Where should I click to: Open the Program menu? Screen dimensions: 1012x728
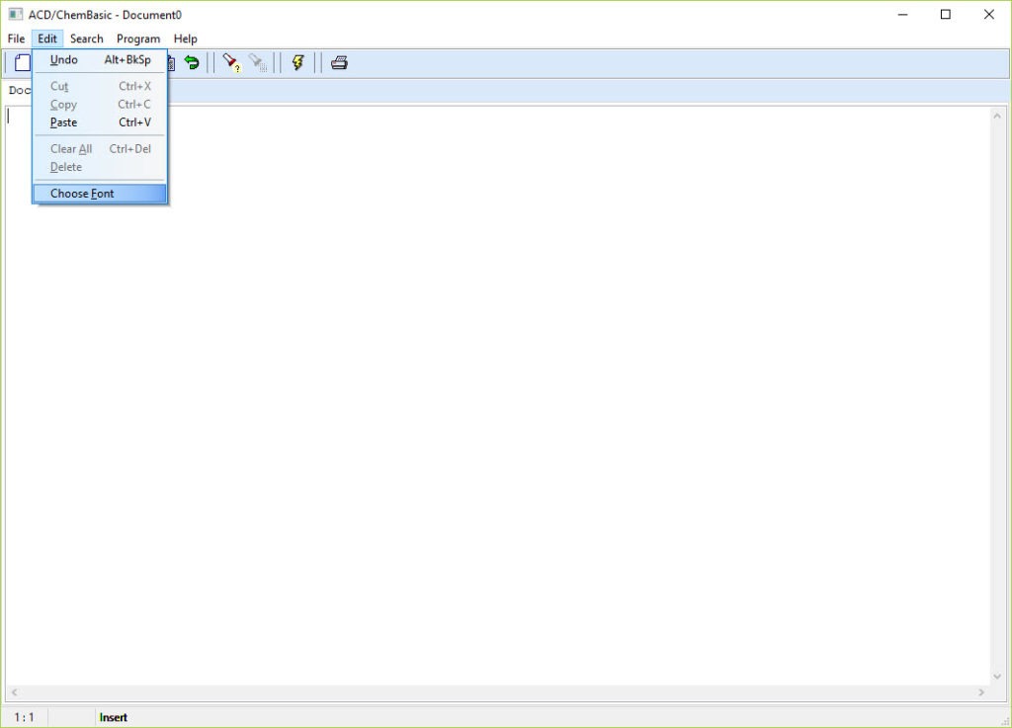click(138, 39)
